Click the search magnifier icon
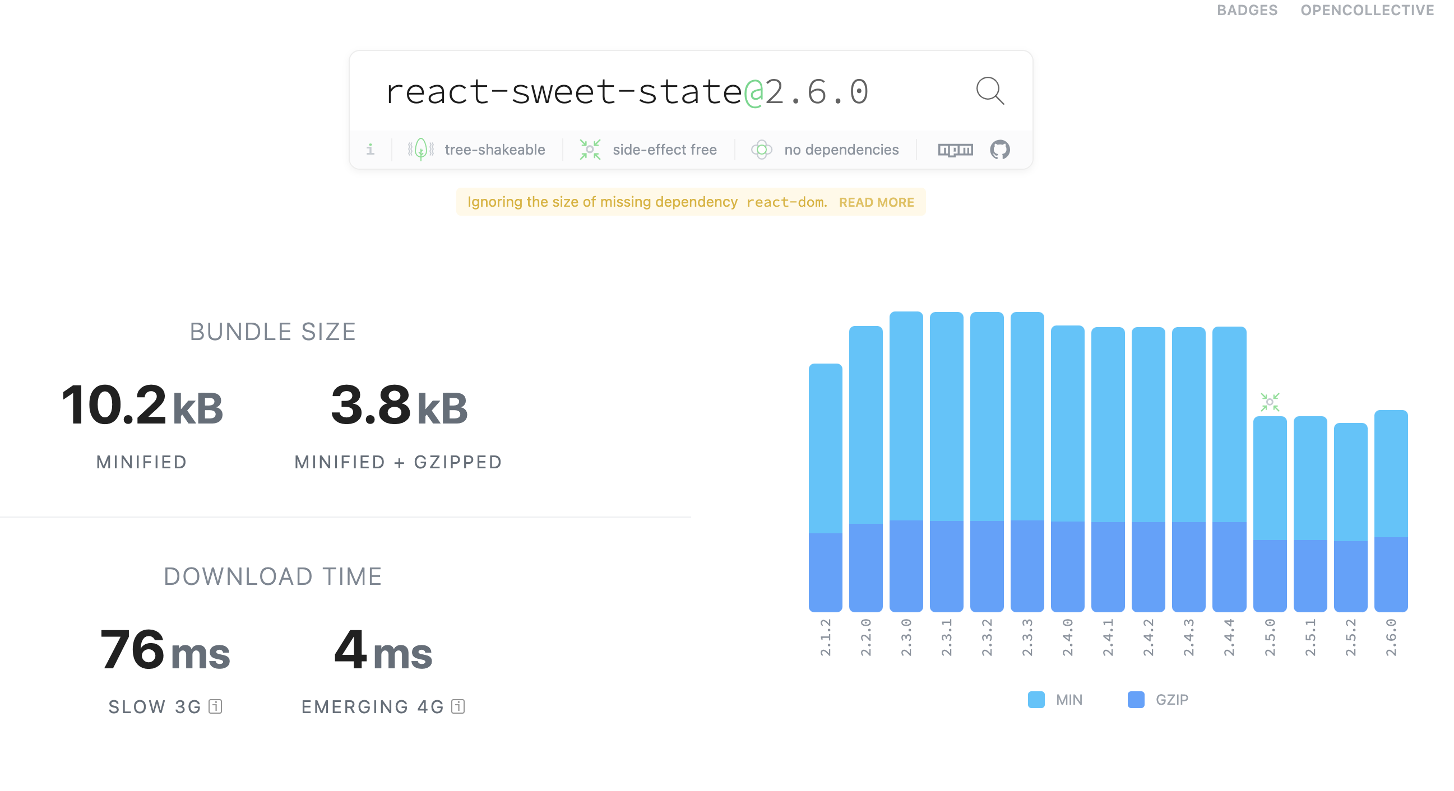Image resolution: width=1454 pixels, height=791 pixels. pos(989,90)
